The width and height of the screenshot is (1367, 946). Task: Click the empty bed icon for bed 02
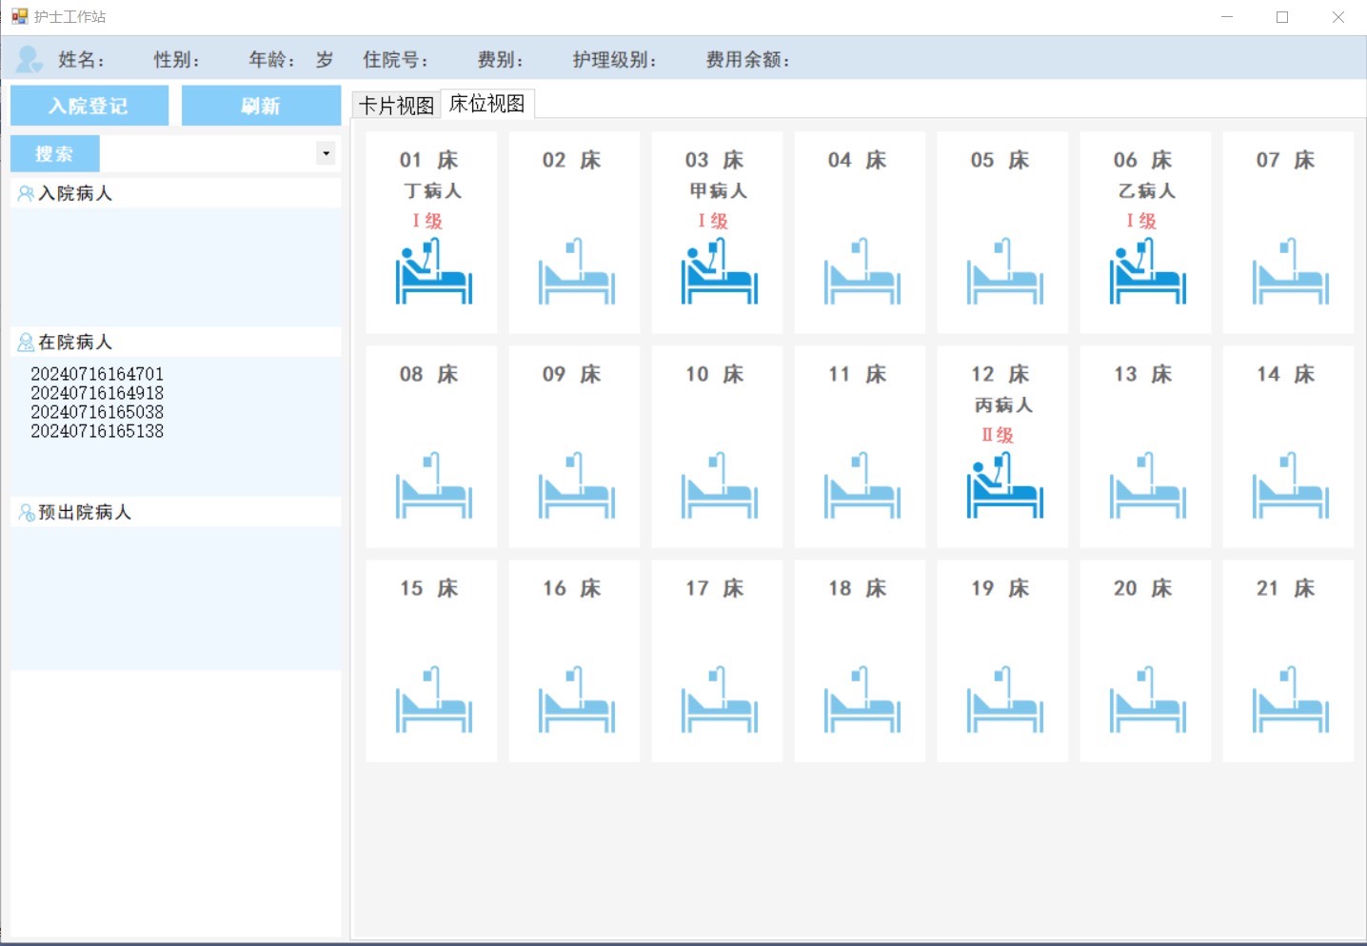(576, 271)
